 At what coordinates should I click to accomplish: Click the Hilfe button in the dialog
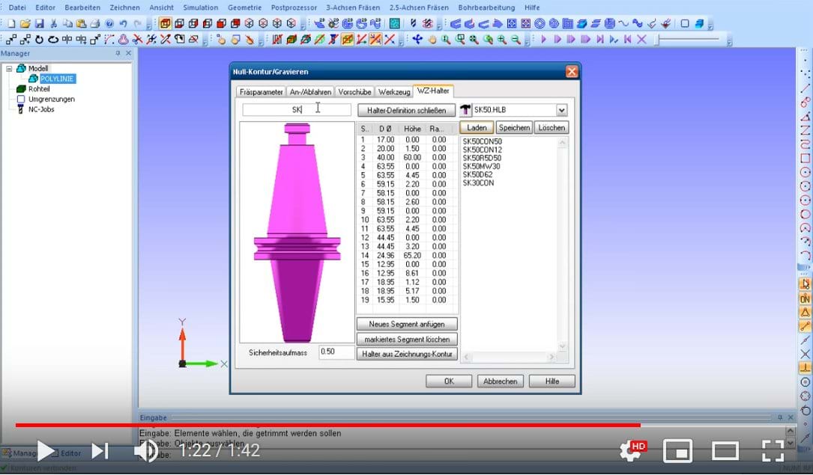[552, 381]
